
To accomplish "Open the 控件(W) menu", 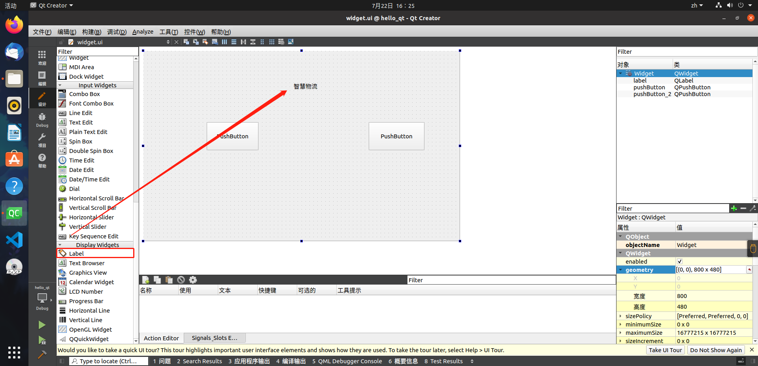I will click(x=194, y=32).
